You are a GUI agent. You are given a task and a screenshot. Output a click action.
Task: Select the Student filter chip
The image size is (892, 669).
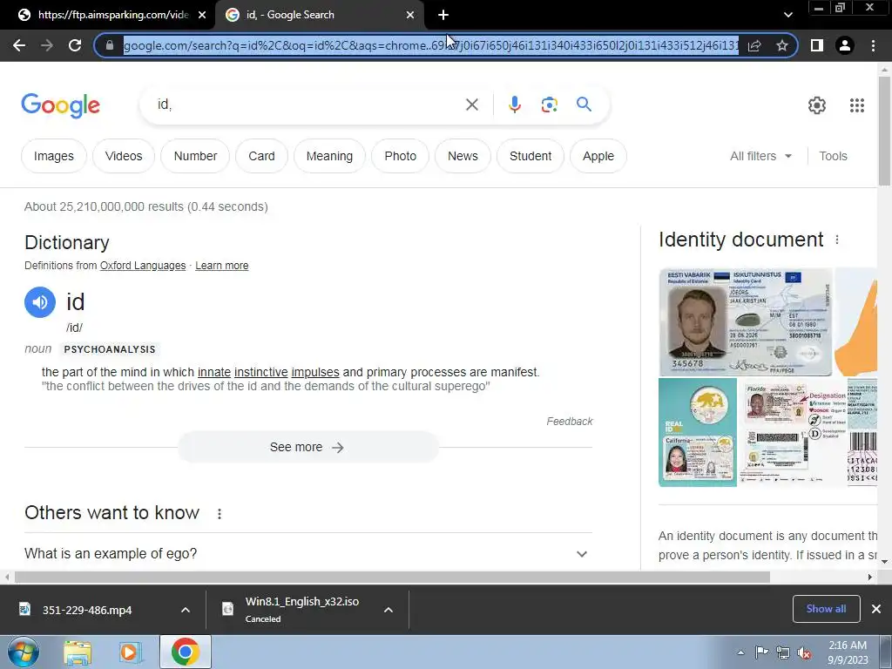[x=530, y=156]
